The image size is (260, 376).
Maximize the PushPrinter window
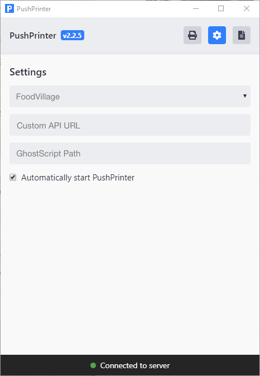[221, 8]
